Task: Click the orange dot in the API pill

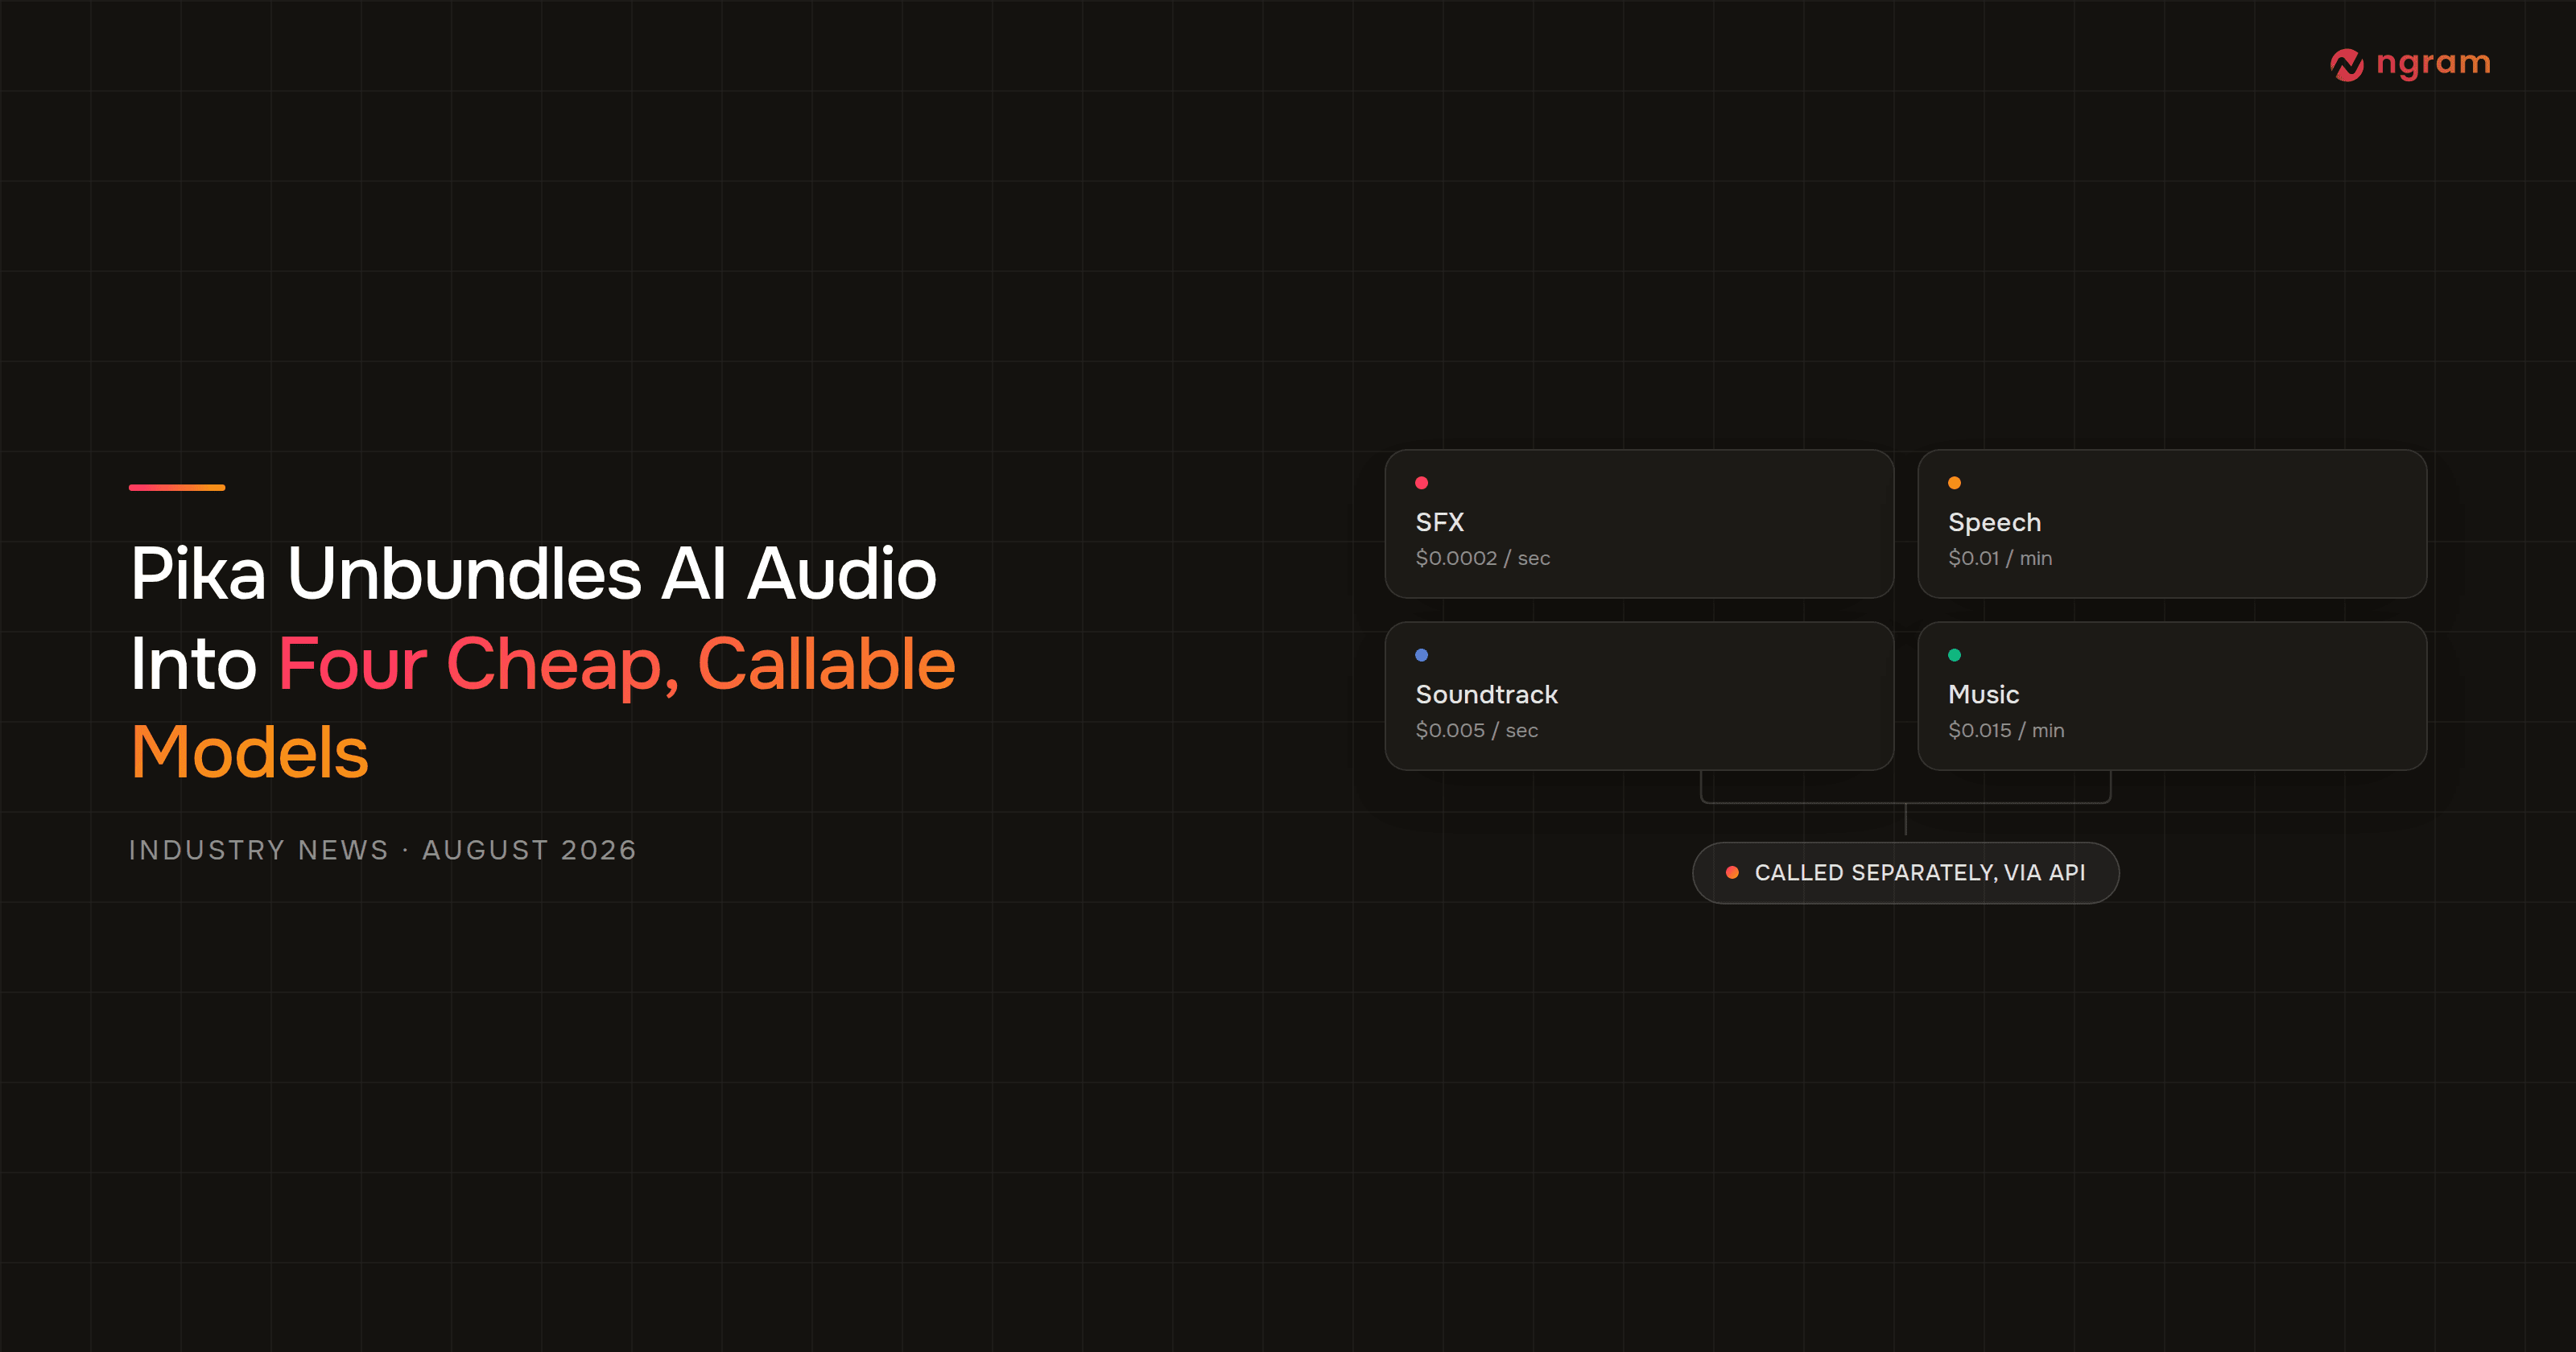Action: (1732, 873)
